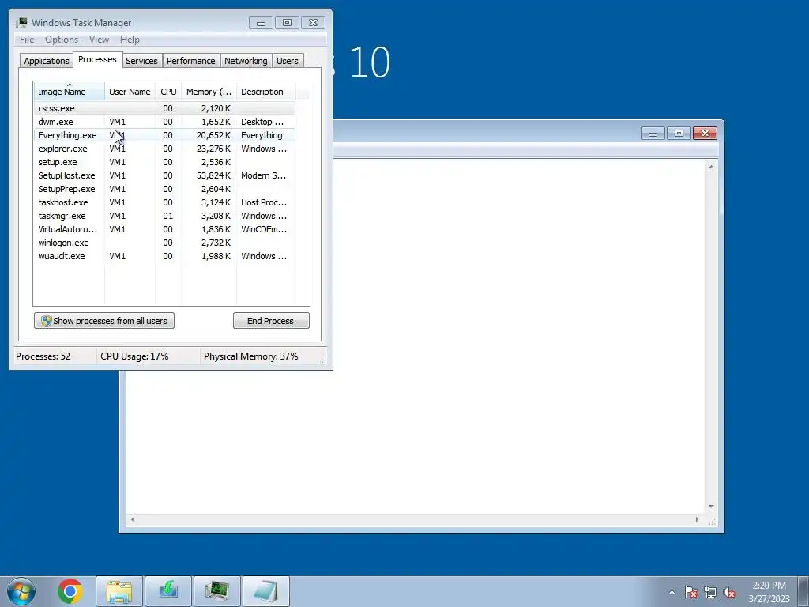Open the Start menu orb
The image size is (809, 607).
(x=21, y=591)
